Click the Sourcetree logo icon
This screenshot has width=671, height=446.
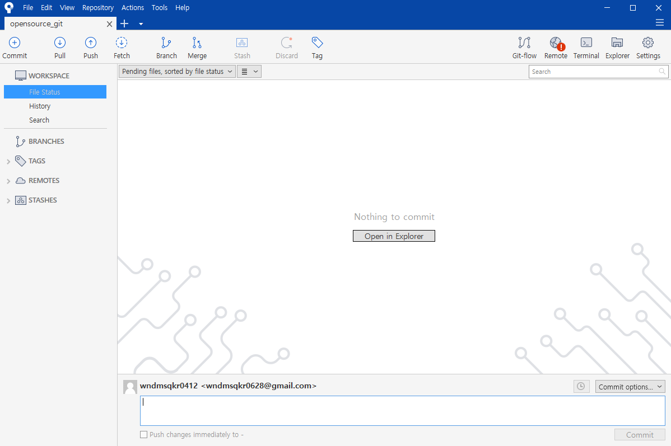click(x=9, y=8)
